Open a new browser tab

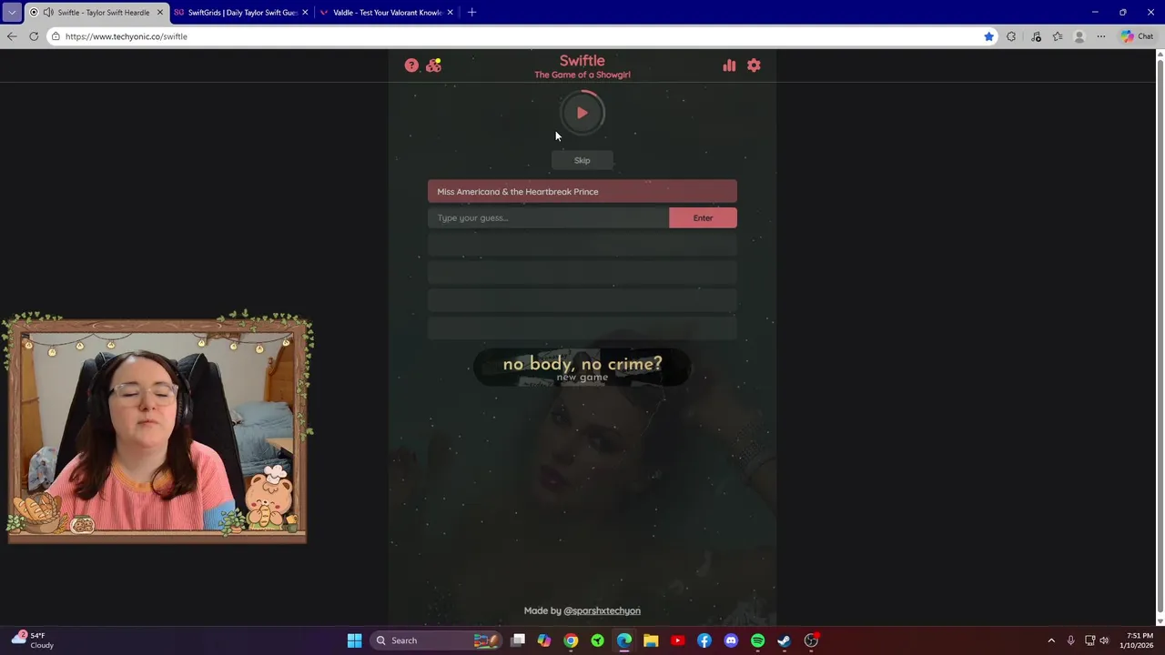pos(471,13)
